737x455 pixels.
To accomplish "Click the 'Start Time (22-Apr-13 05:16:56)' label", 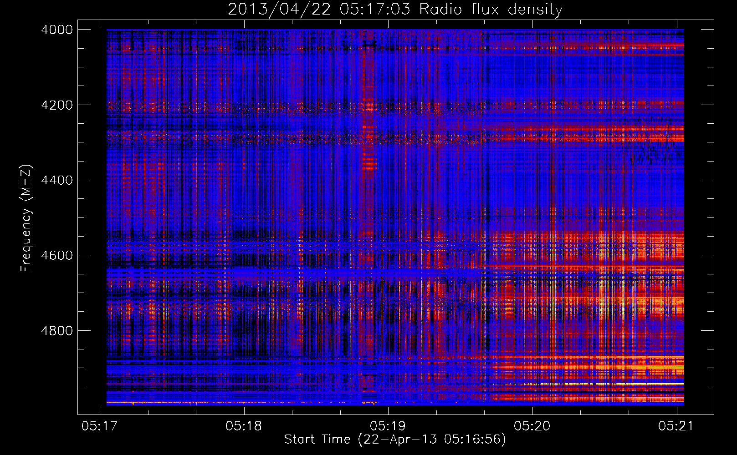I will click(395, 440).
